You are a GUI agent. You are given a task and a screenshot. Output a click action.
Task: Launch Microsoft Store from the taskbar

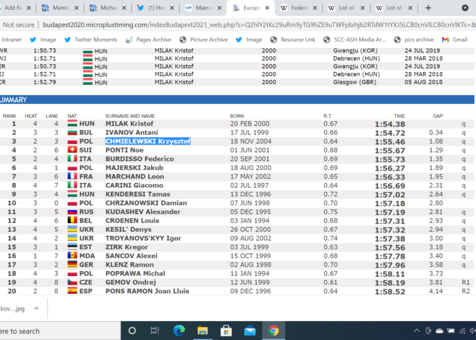(x=226, y=331)
